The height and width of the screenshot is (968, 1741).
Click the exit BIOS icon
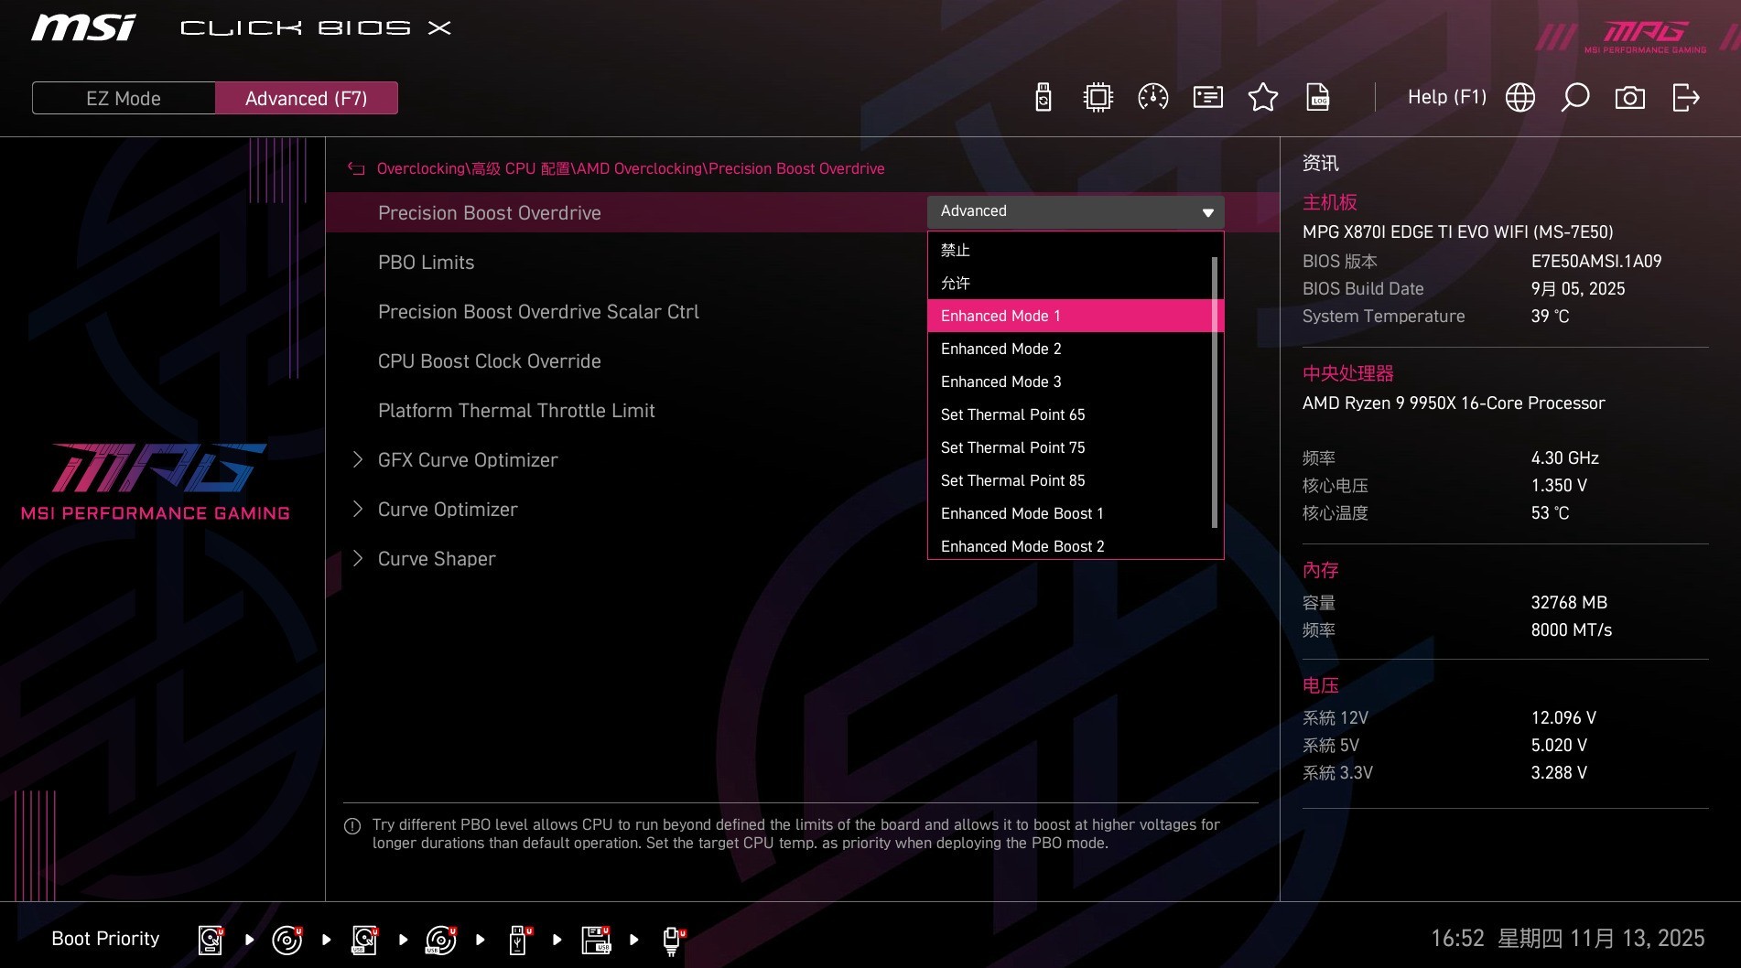coord(1687,96)
